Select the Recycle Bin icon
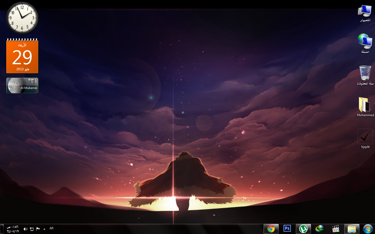The width and height of the screenshot is (375, 234). click(365, 75)
